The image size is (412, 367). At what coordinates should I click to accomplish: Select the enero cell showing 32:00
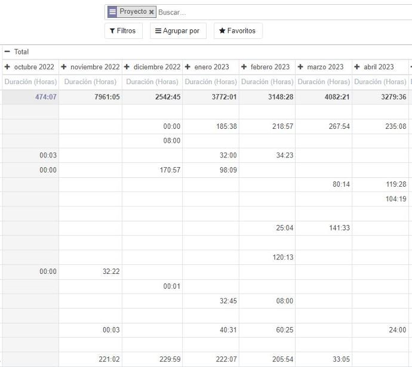coord(211,155)
